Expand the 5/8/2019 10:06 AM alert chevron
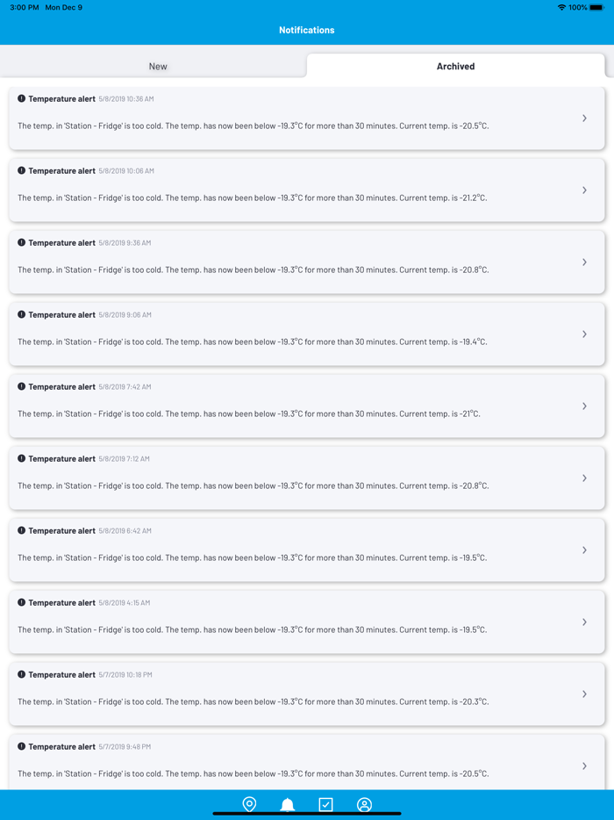 click(x=584, y=190)
